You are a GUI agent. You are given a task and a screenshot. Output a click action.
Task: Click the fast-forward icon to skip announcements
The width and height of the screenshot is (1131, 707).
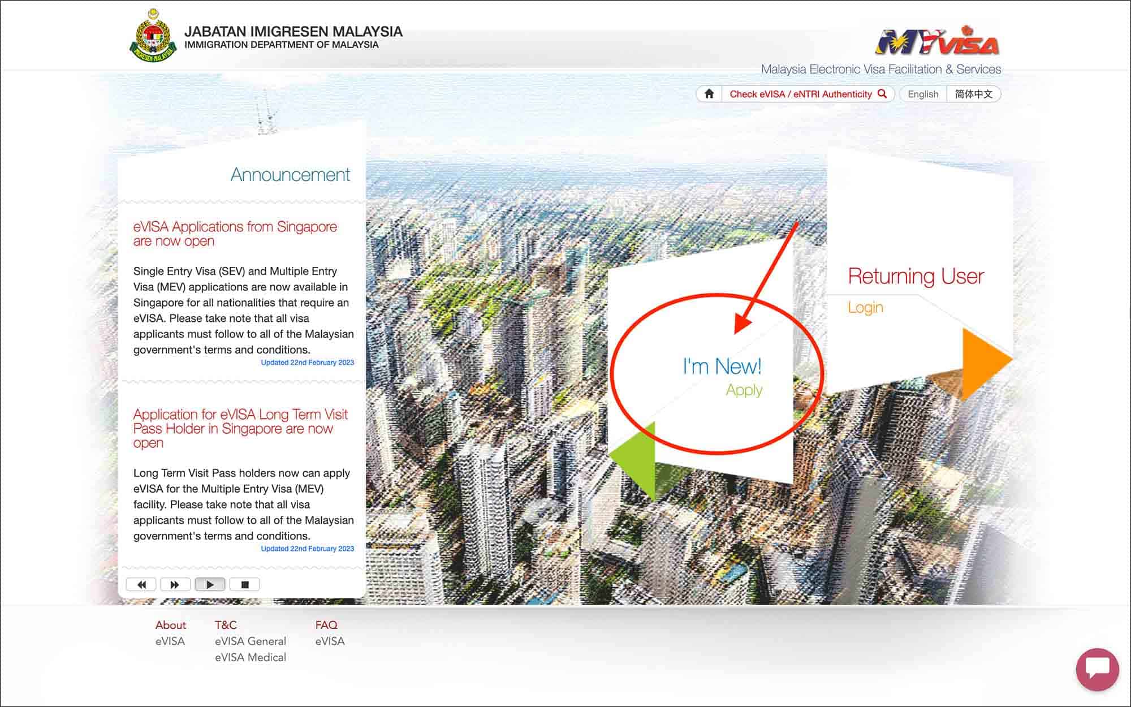[x=176, y=584]
